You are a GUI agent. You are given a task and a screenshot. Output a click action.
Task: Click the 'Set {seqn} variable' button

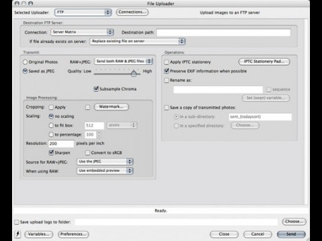point(266,98)
